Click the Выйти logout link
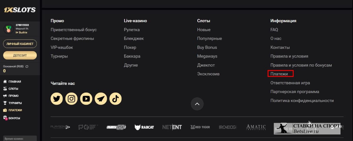This screenshot has width=353, height=141. coord(21,32)
